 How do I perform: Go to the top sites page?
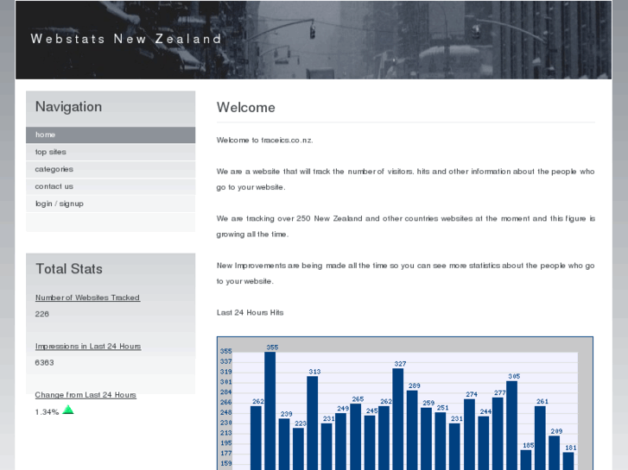(111, 152)
